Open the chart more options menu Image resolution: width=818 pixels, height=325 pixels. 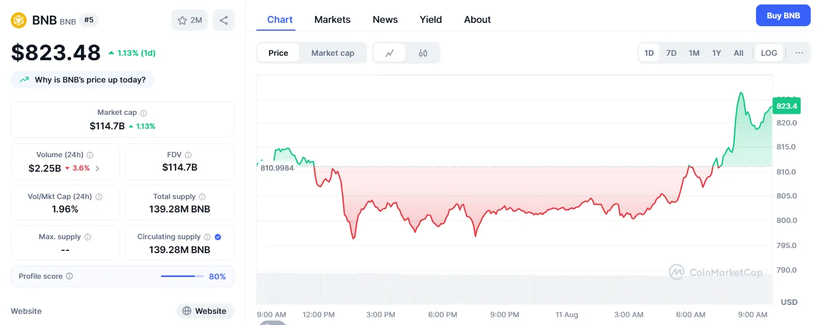(799, 53)
